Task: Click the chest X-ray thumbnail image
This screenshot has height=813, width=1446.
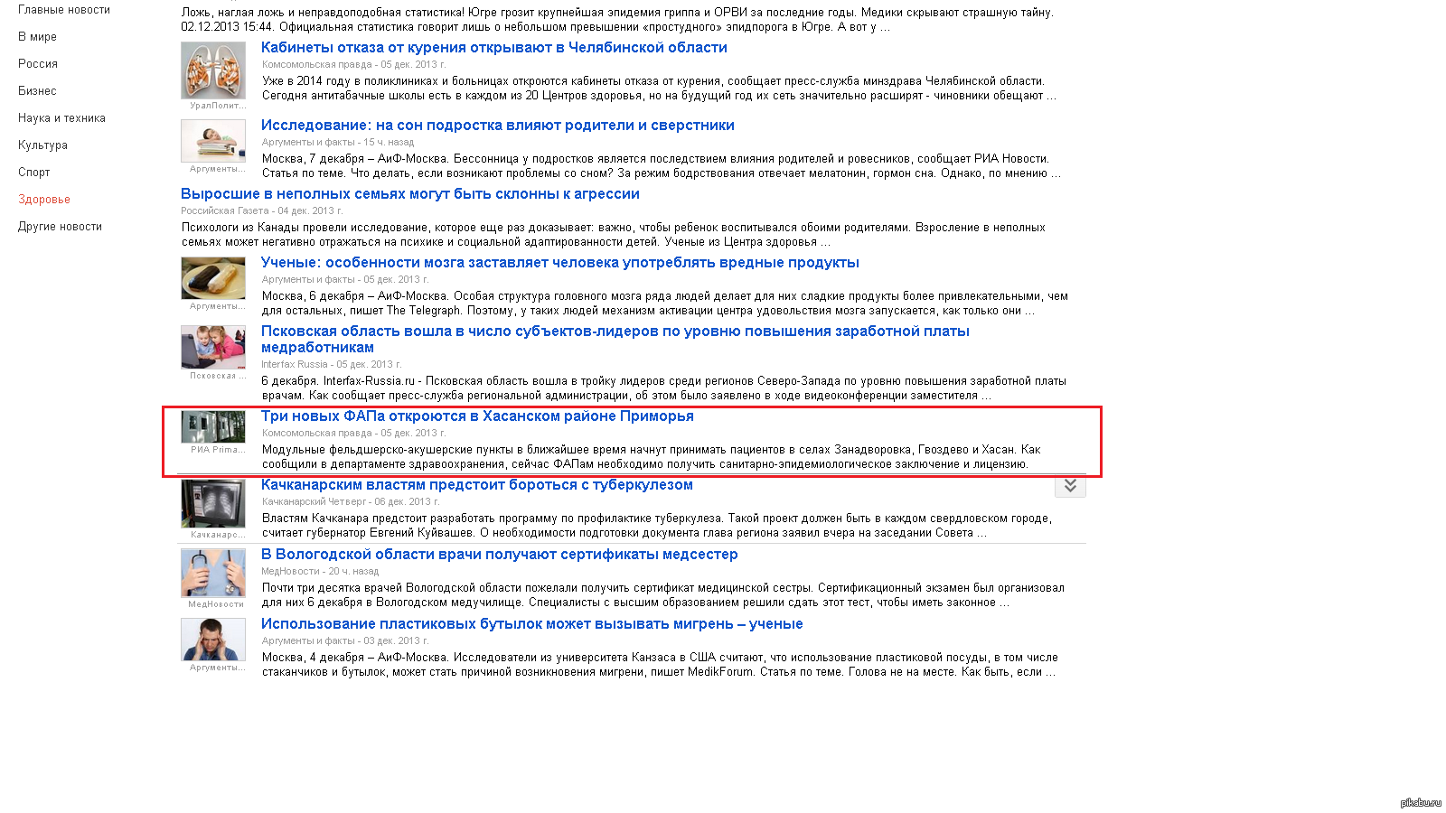Action: pos(213,503)
